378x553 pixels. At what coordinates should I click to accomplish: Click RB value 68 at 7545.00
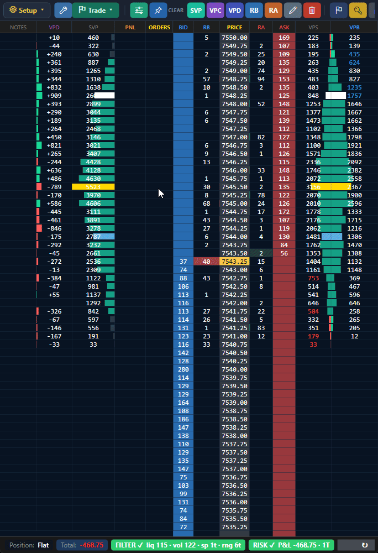point(207,204)
